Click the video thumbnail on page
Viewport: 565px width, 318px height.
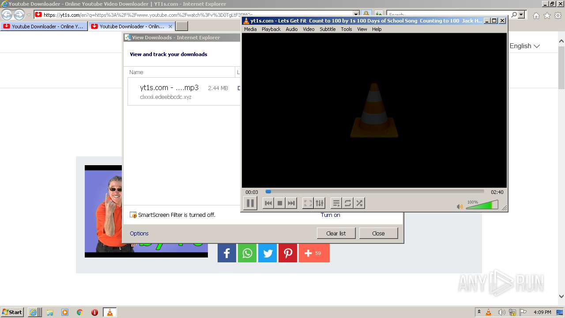pyautogui.click(x=103, y=211)
